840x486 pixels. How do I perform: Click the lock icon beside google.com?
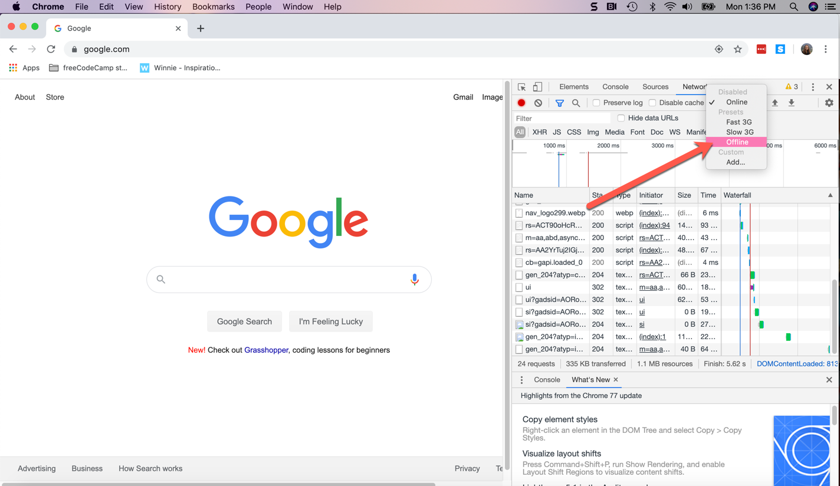(74, 50)
